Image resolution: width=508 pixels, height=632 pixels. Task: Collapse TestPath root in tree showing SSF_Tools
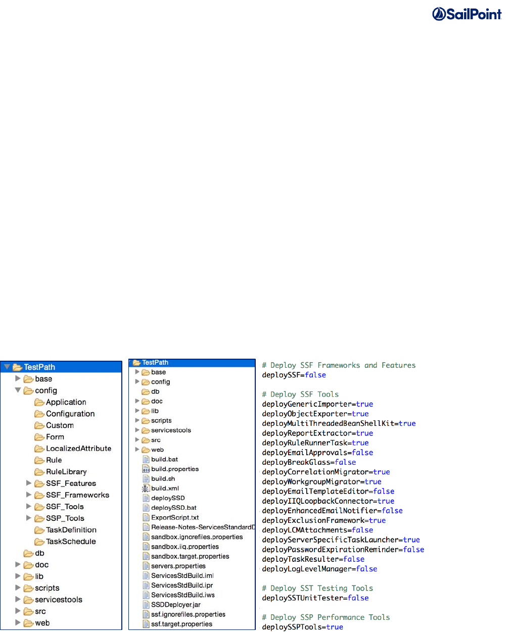[7, 367]
